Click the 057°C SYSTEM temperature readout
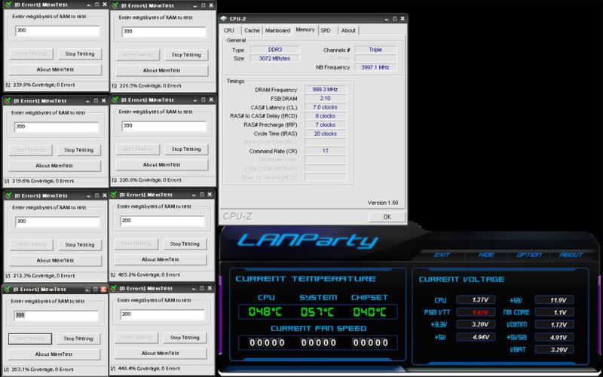Viewport: 603px width, 377px height. [x=317, y=311]
